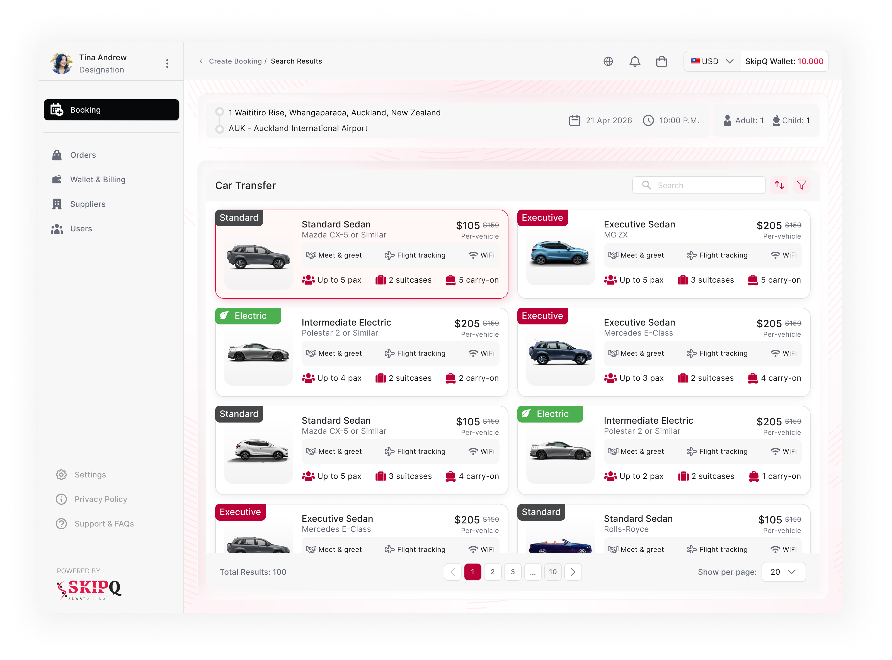
Task: Open Wallet & Billing section
Action: pyautogui.click(x=89, y=179)
